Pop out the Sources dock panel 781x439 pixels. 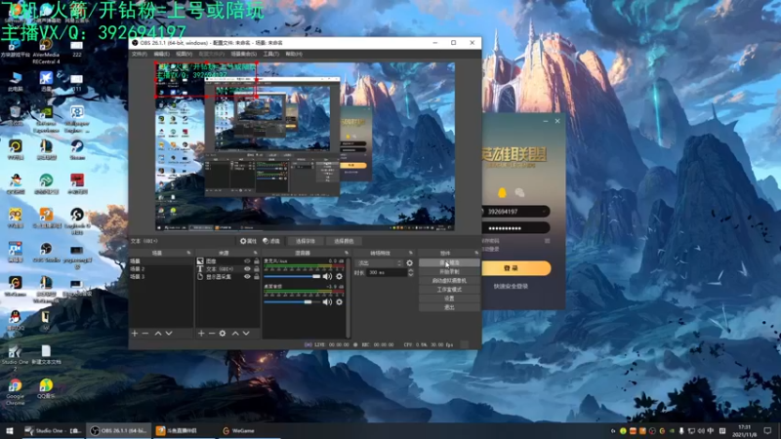click(256, 253)
